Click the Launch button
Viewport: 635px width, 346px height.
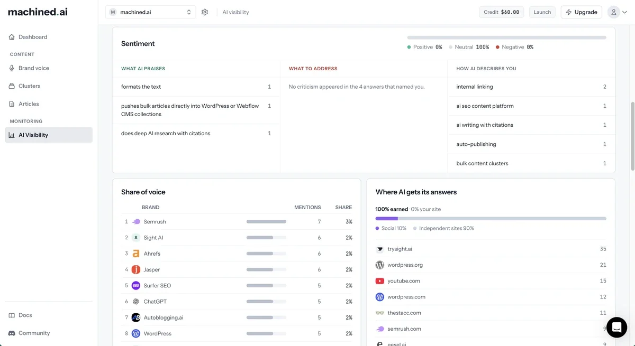542,12
